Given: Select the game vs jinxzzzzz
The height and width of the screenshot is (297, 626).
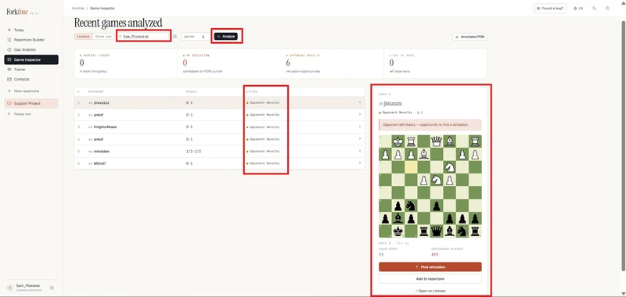Looking at the screenshot, I should pos(220,102).
